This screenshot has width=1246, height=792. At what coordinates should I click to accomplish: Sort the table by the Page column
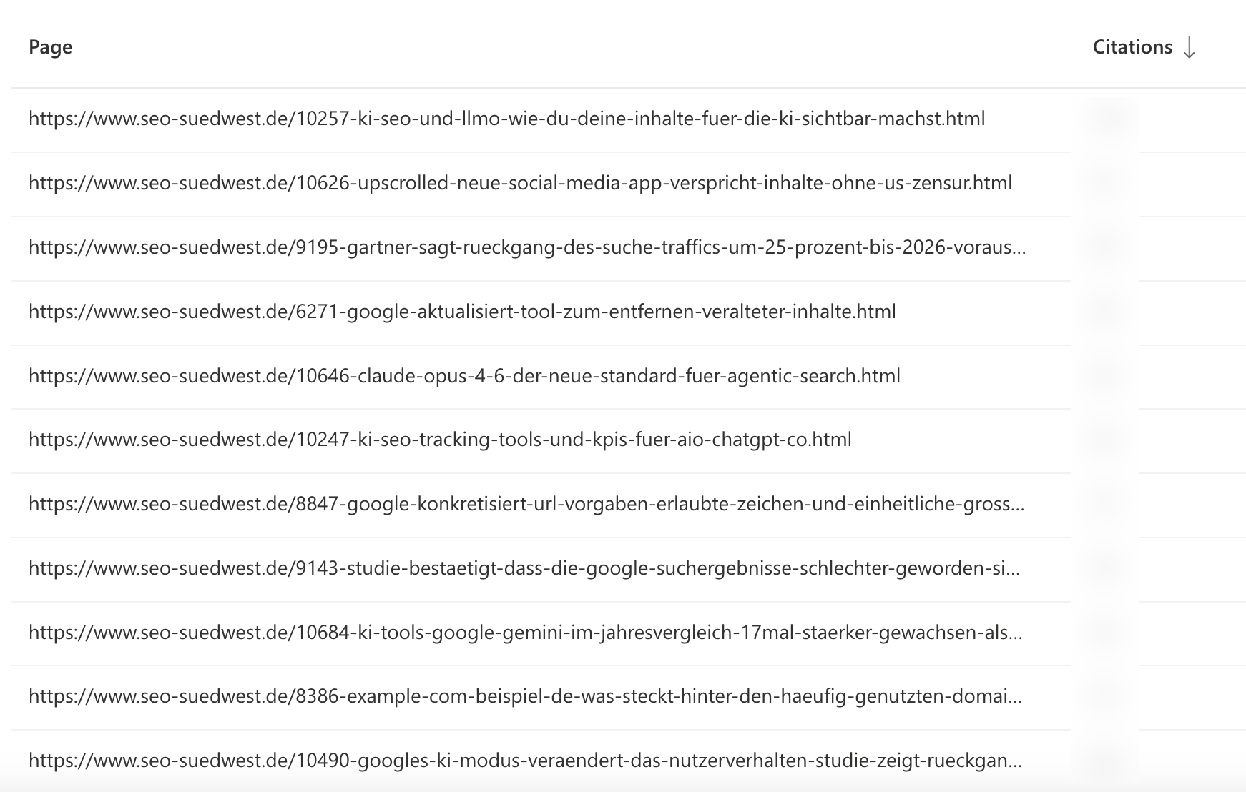[x=50, y=46]
